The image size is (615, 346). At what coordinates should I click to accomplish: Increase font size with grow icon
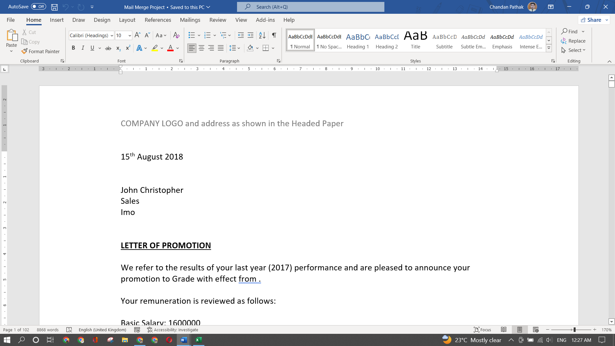(x=137, y=35)
